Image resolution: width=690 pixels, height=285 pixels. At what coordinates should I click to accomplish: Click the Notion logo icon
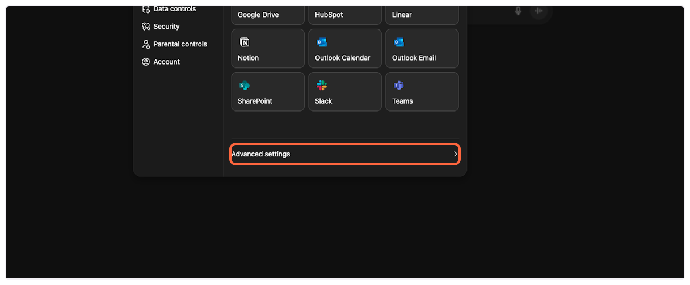tap(244, 42)
